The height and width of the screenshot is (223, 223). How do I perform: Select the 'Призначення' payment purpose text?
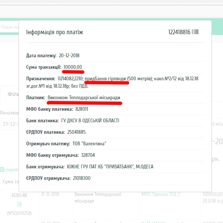pyautogui.click(x=112, y=82)
